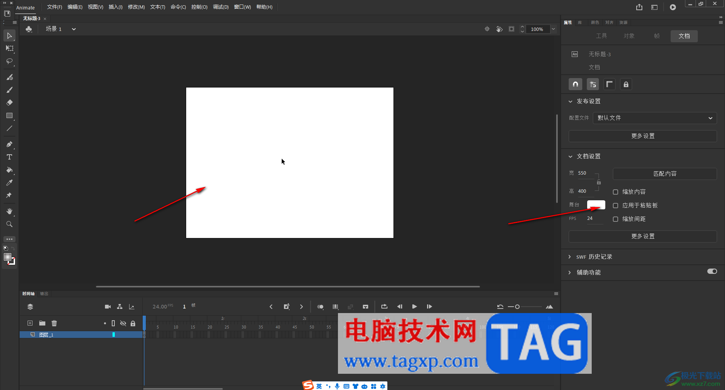The height and width of the screenshot is (390, 725).
Task: Click 更多设置 under 发布设置
Action: coord(643,136)
